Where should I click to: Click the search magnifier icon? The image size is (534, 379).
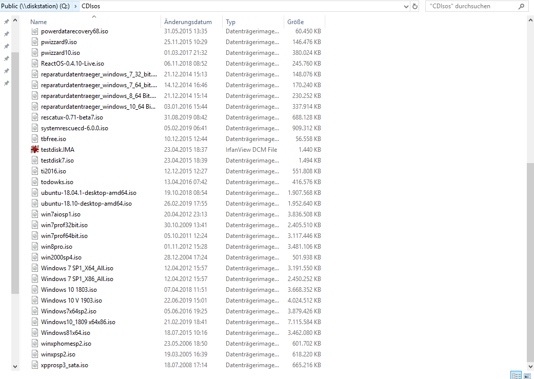click(x=521, y=6)
